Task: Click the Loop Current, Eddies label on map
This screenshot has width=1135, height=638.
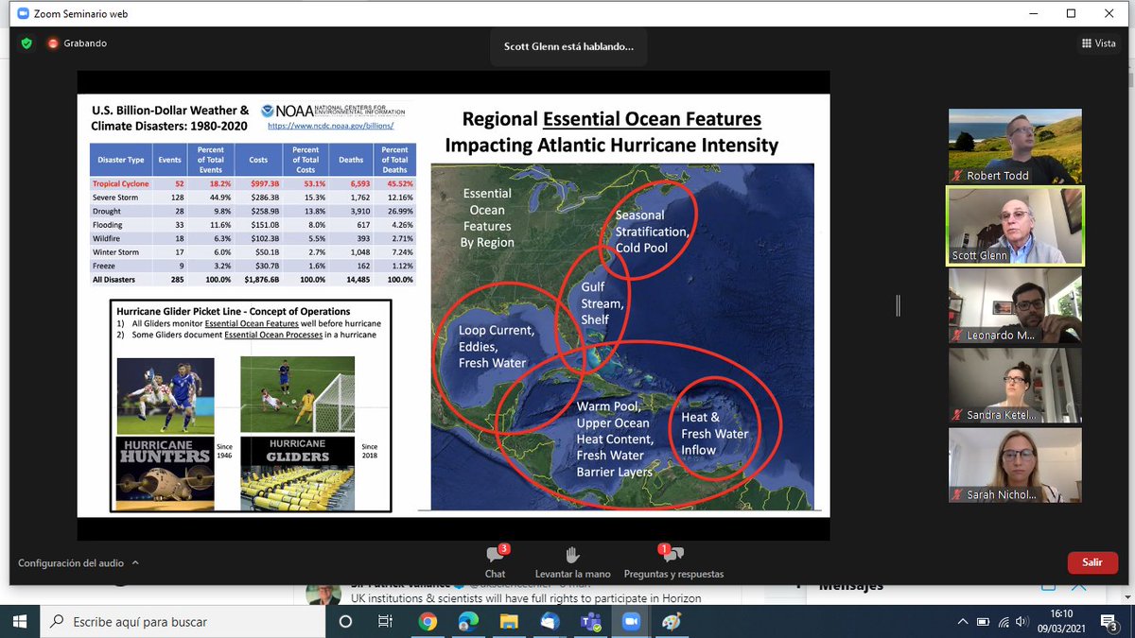Action: click(497, 347)
